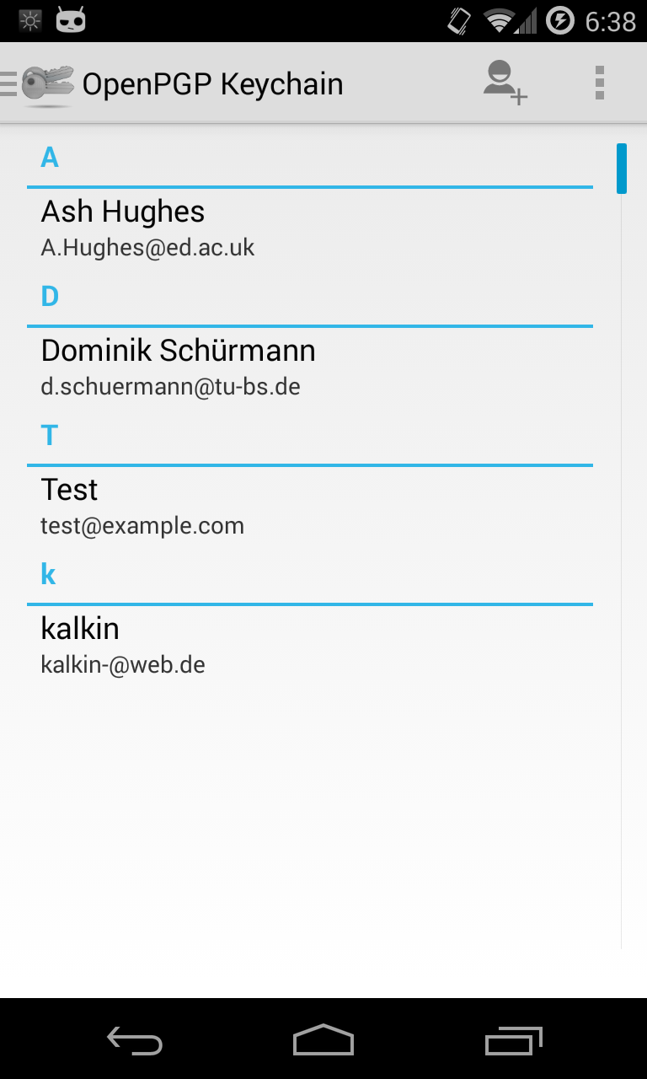
Task: Tap the OpenPGP Keychain keys logo
Action: pos(48,84)
